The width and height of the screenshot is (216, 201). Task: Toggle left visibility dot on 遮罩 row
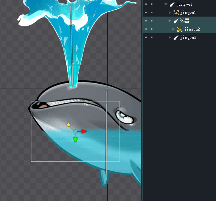146,21
